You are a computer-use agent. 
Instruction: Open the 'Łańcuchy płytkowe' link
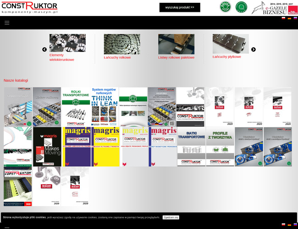point(226,57)
